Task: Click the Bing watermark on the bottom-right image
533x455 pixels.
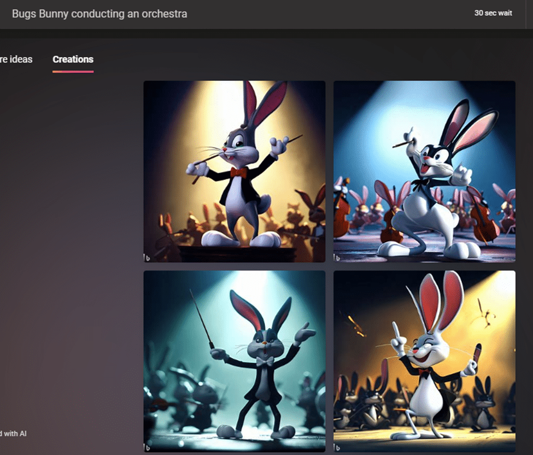Action: (x=337, y=447)
